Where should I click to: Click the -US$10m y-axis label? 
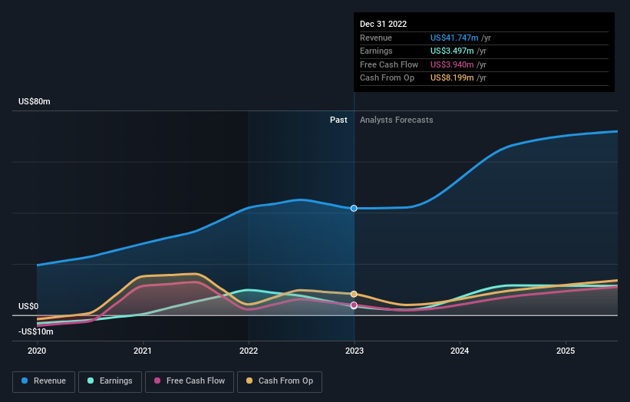tap(36, 331)
